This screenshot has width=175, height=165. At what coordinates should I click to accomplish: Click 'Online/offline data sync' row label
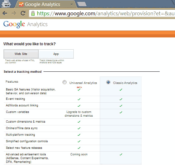coord(22,128)
